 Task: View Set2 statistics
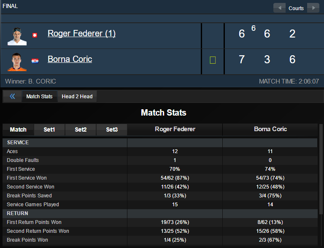click(x=81, y=129)
